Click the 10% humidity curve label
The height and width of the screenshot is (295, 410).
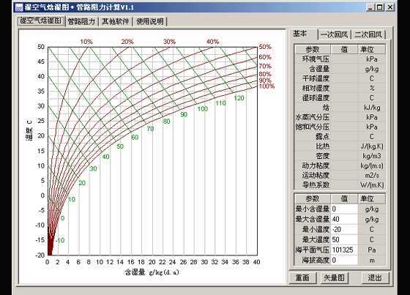[x=86, y=42]
